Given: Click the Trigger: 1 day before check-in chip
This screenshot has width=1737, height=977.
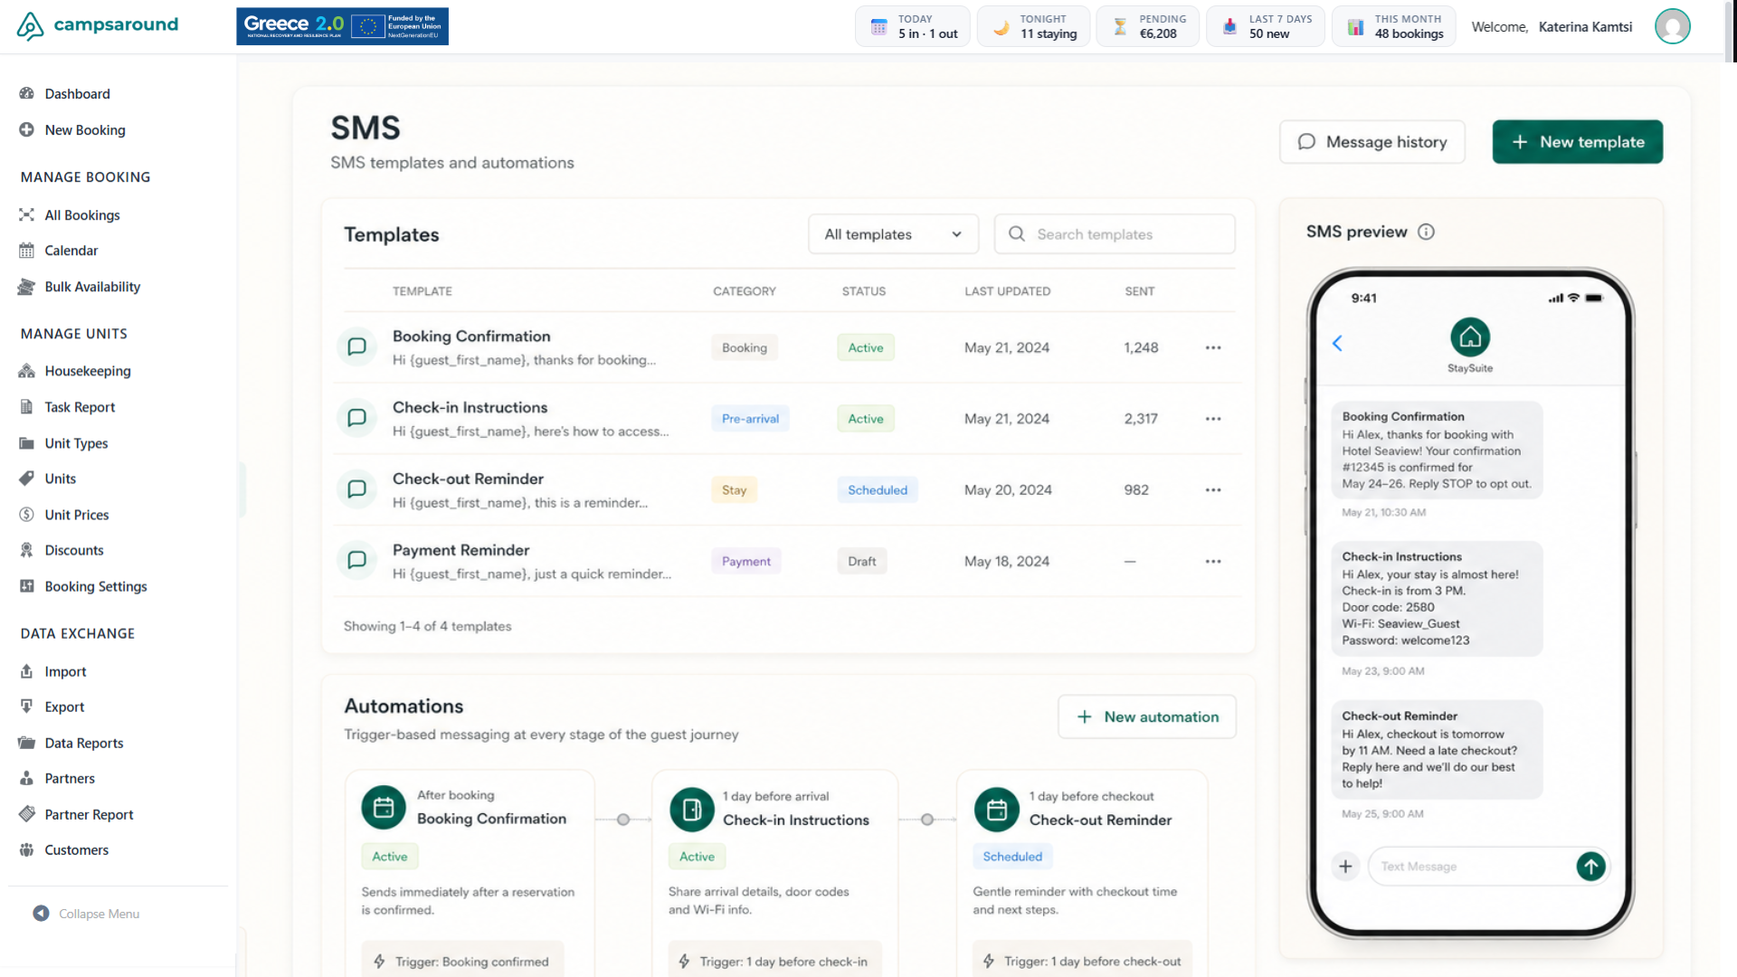Looking at the screenshot, I should pos(774,961).
